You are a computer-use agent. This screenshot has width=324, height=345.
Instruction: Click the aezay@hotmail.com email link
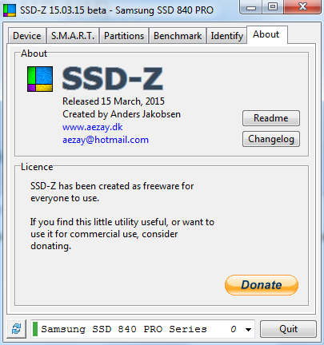tap(106, 140)
